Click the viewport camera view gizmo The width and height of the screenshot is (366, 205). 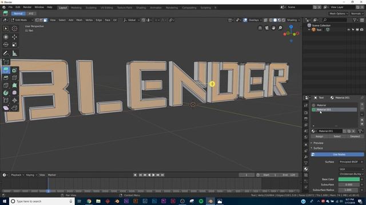[x=267, y=28]
